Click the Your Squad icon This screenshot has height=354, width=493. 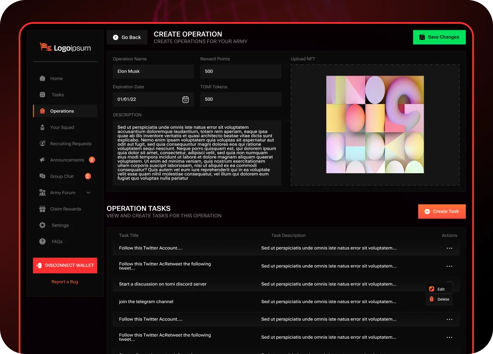(42, 127)
